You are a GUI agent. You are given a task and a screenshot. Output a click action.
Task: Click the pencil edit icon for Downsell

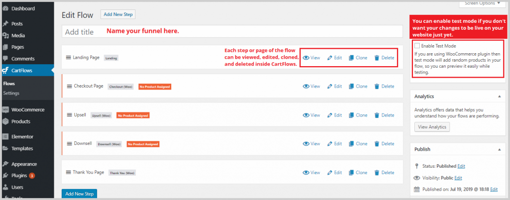tap(330, 144)
